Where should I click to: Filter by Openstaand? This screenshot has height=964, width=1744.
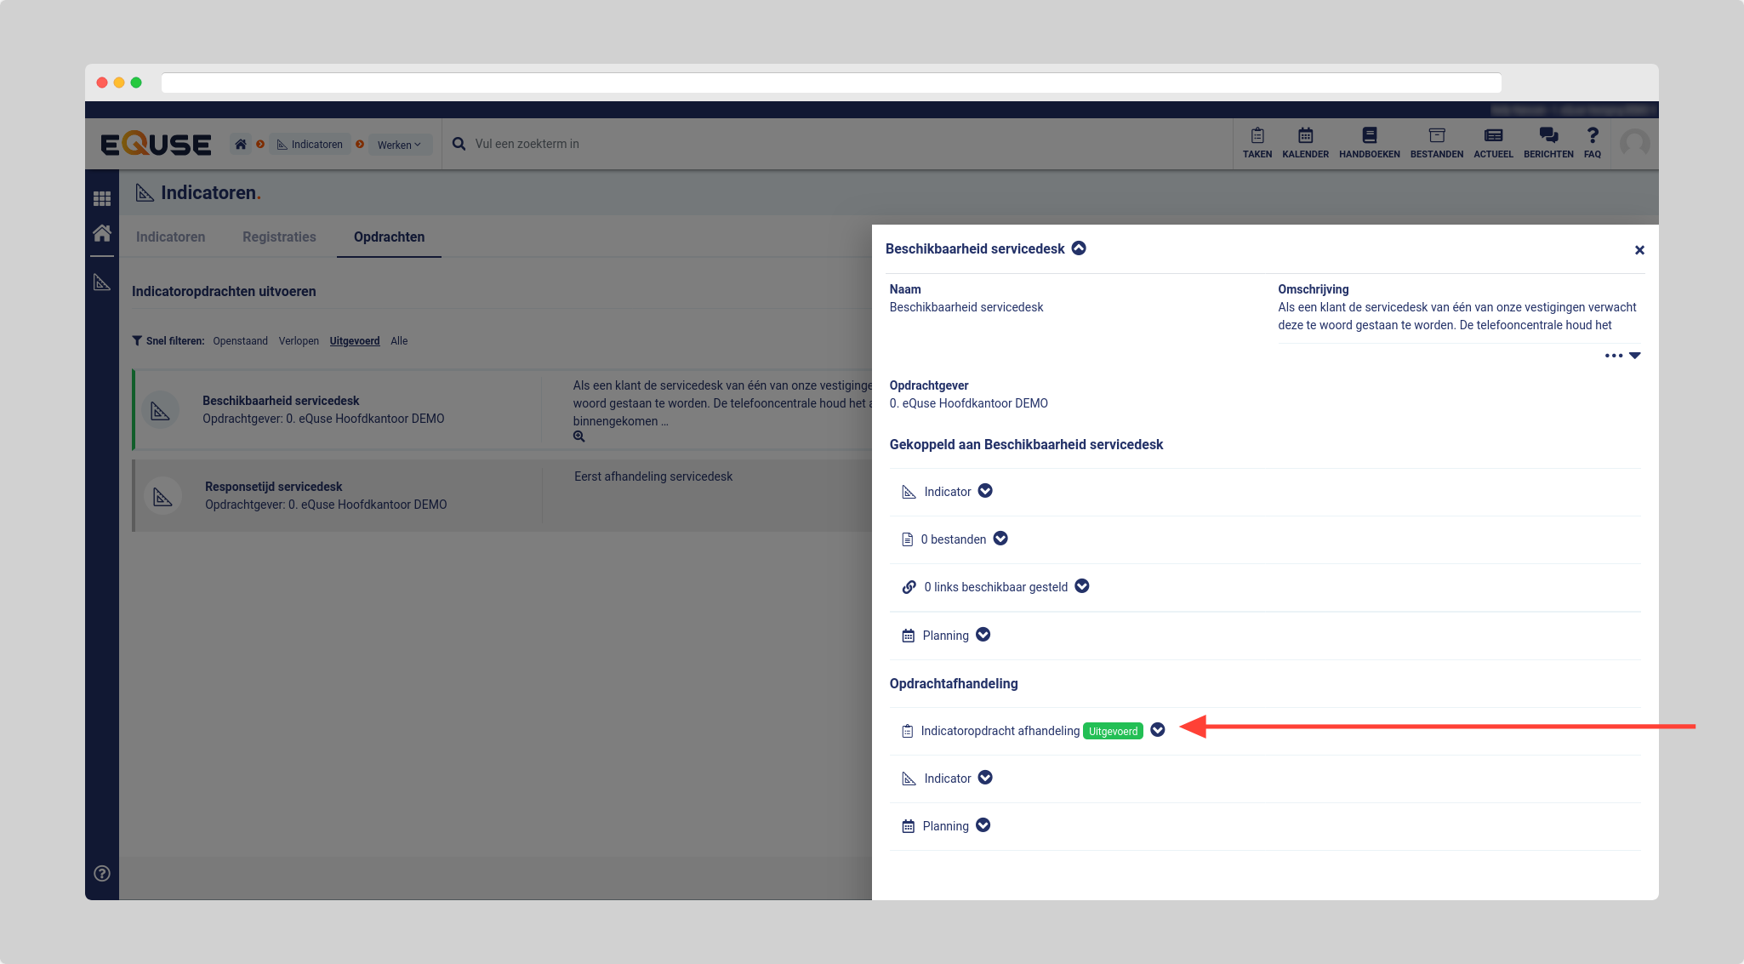pyautogui.click(x=240, y=341)
